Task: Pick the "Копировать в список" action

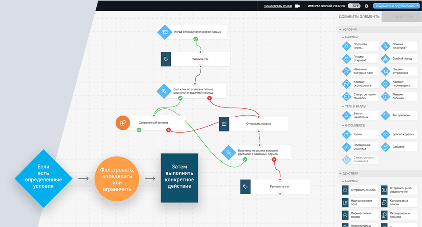Action: [x=399, y=203]
